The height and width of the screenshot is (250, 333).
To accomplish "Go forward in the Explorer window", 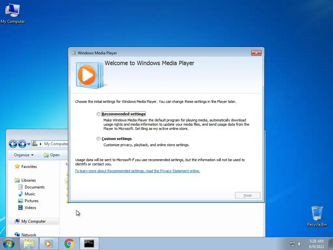I will click(x=22, y=144).
